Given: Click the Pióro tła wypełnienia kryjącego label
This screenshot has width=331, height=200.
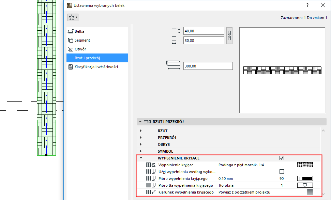Looking at the screenshot, I should [185, 185].
